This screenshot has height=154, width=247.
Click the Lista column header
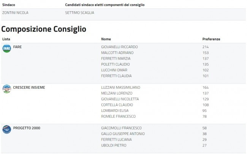(6, 39)
